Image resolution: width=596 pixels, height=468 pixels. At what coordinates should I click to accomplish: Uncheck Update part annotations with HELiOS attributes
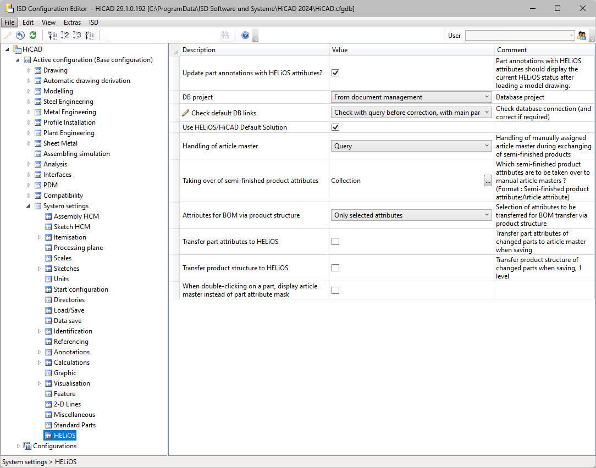click(335, 73)
